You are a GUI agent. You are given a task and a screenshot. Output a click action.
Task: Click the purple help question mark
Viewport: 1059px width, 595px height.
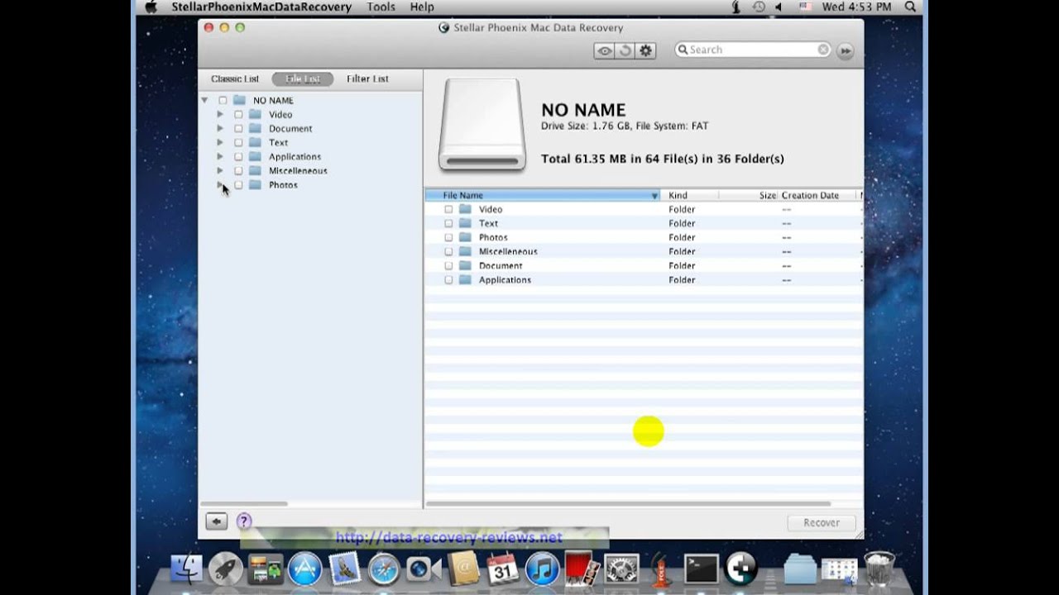[243, 521]
